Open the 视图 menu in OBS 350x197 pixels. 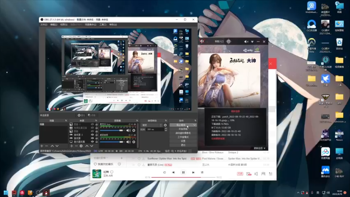[x=63, y=25]
